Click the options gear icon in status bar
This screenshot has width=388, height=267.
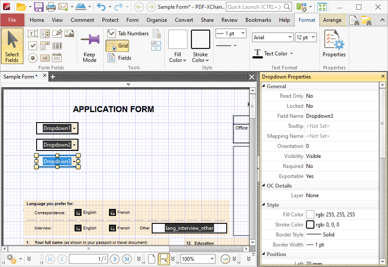(x=12, y=259)
